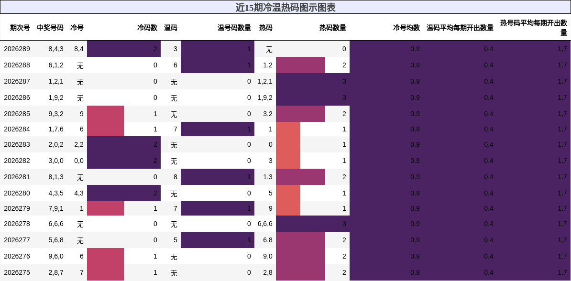Click the 温码平均每期开出数量 column header

pos(461,28)
